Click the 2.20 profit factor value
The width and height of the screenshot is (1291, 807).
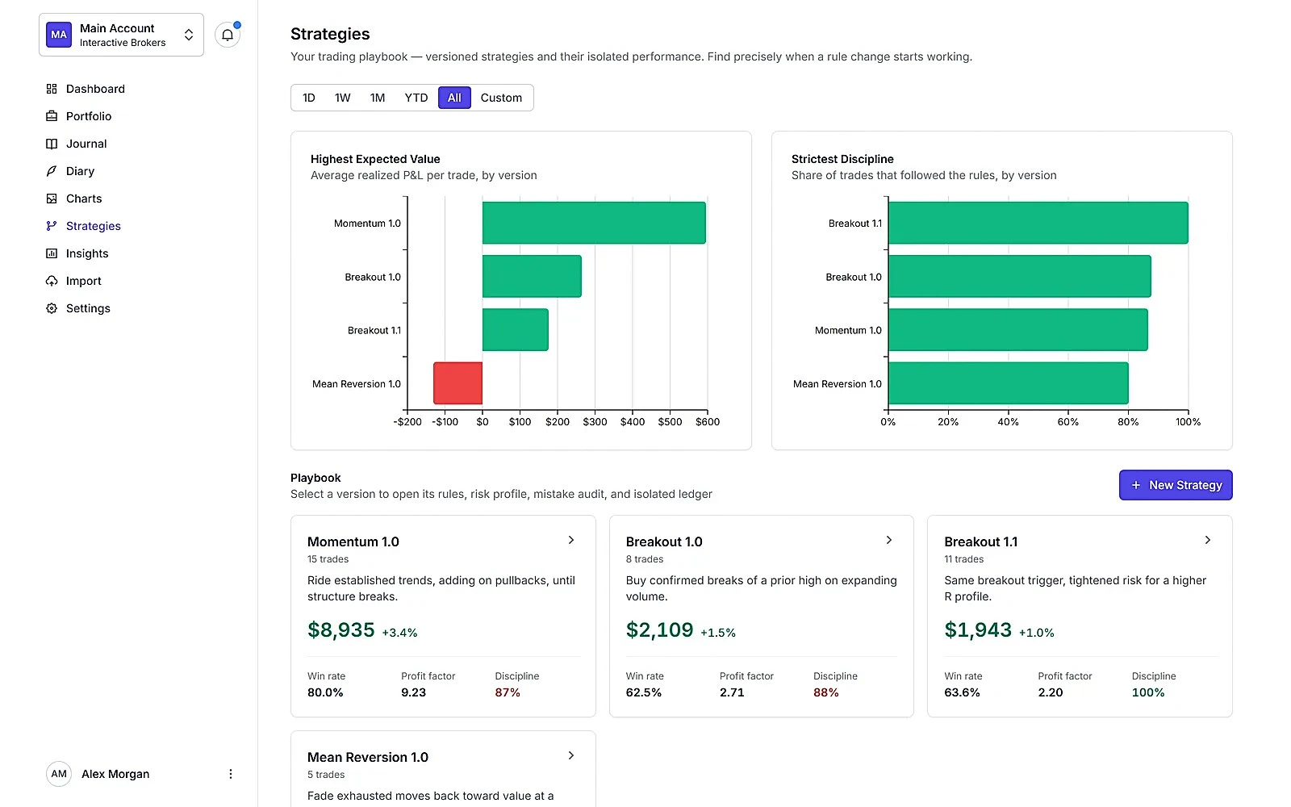1051,692
